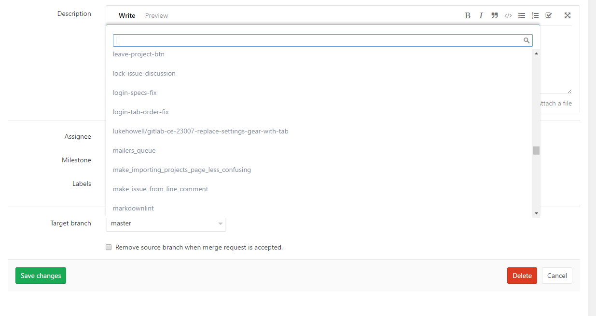596x316 pixels.
Task: Click the Save changes button
Action: [41, 276]
